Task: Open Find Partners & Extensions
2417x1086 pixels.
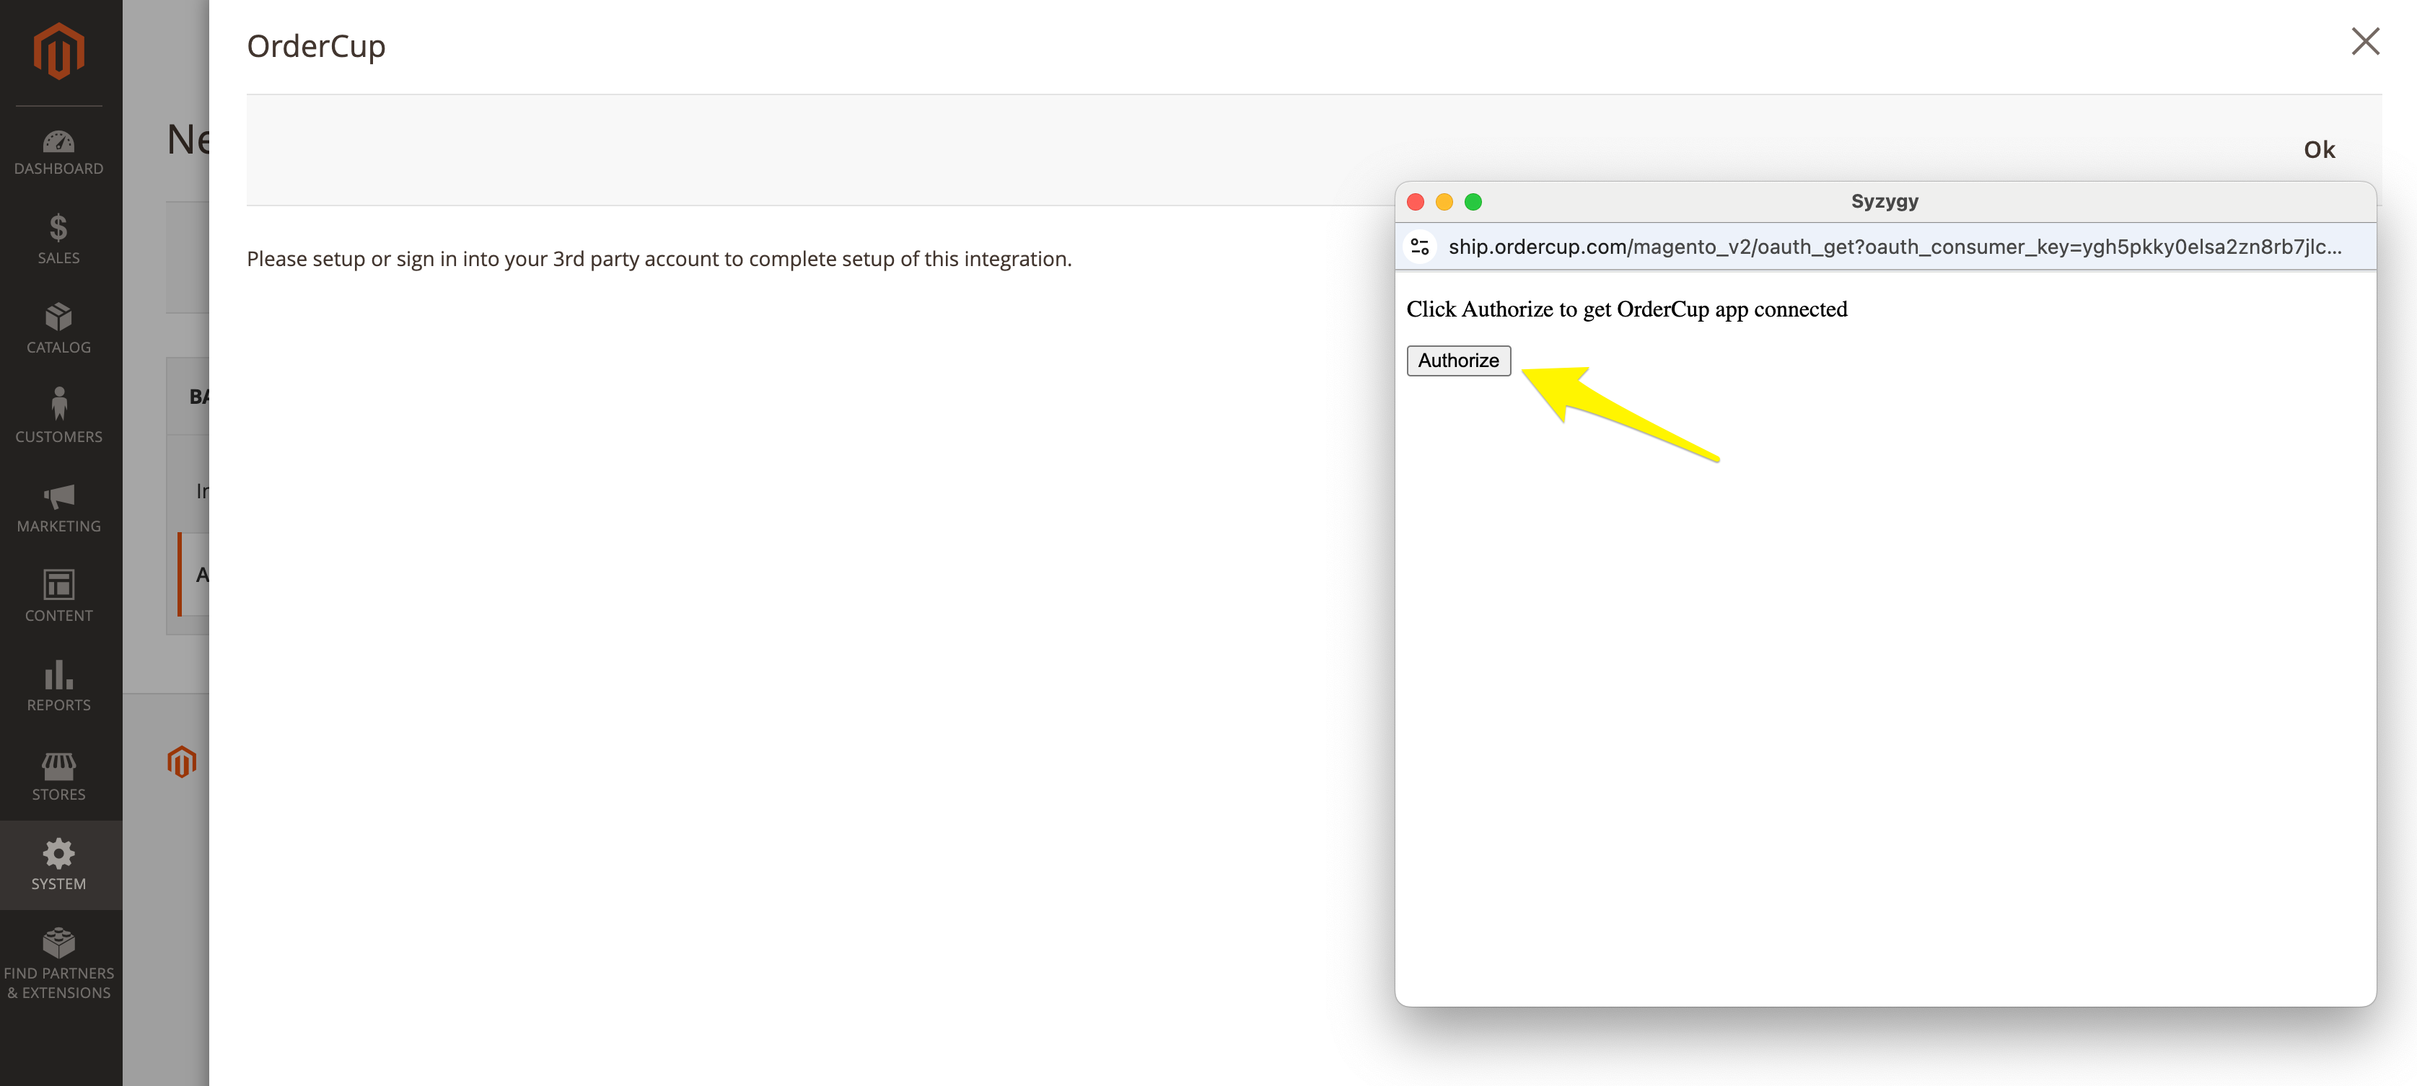Action: (x=59, y=963)
